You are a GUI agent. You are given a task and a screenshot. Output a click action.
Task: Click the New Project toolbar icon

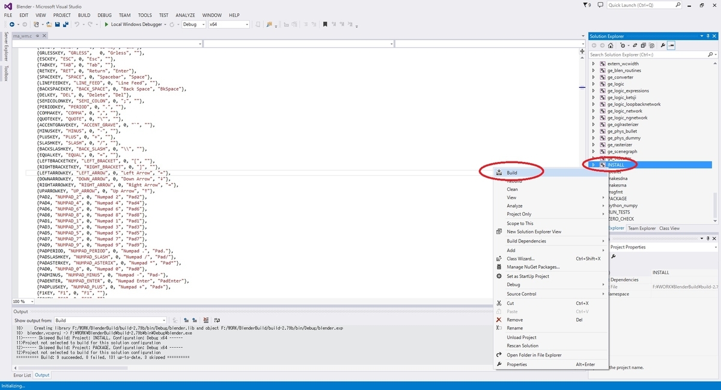[x=37, y=25]
